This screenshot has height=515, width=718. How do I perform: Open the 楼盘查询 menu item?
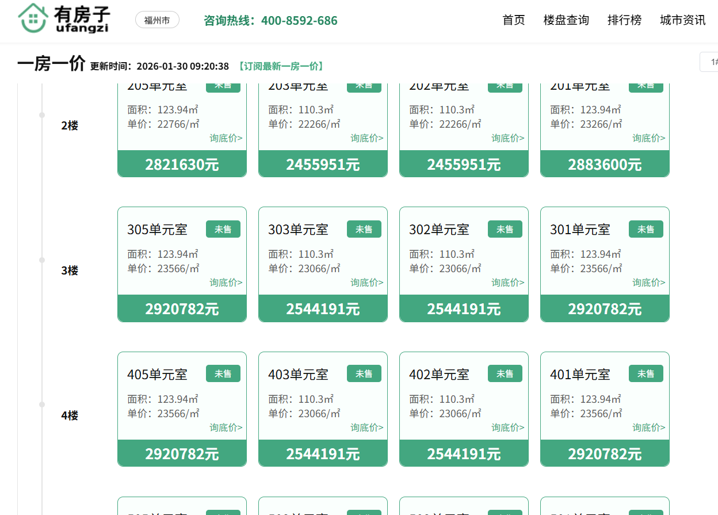click(566, 20)
